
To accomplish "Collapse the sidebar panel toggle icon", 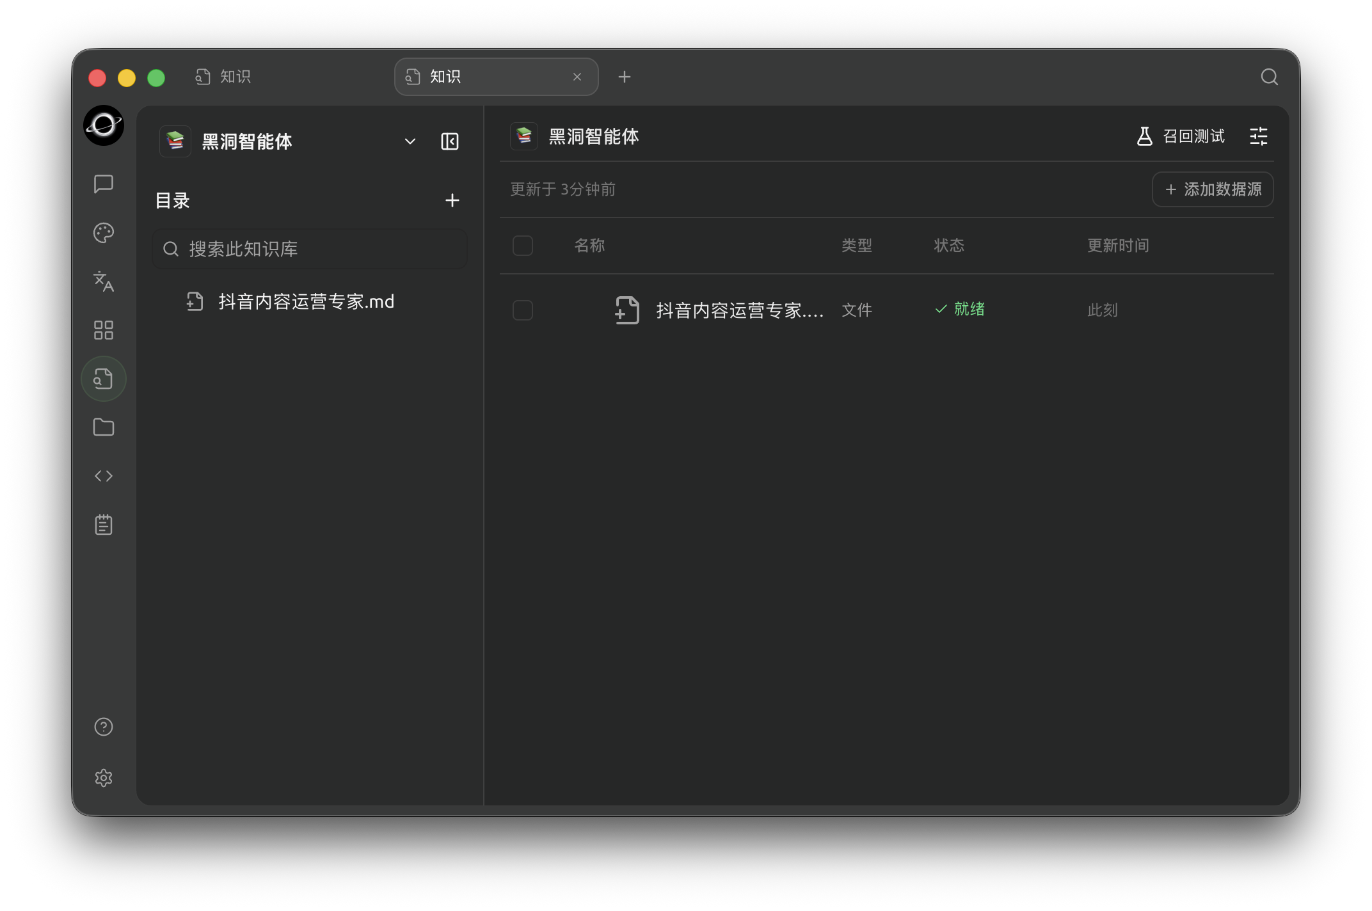I will click(x=450, y=141).
